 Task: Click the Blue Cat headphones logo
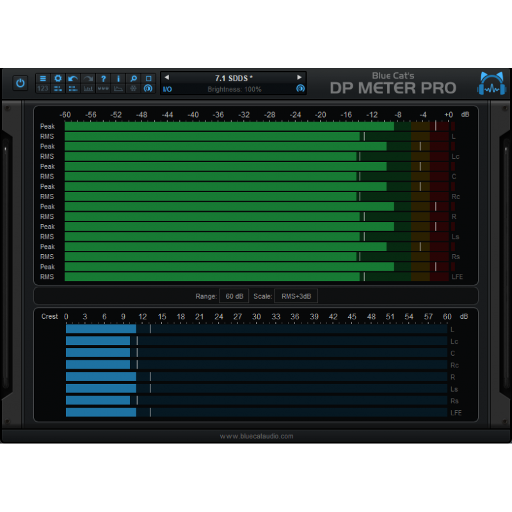(x=491, y=83)
